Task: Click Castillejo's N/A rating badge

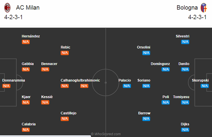Action: click(x=65, y=119)
